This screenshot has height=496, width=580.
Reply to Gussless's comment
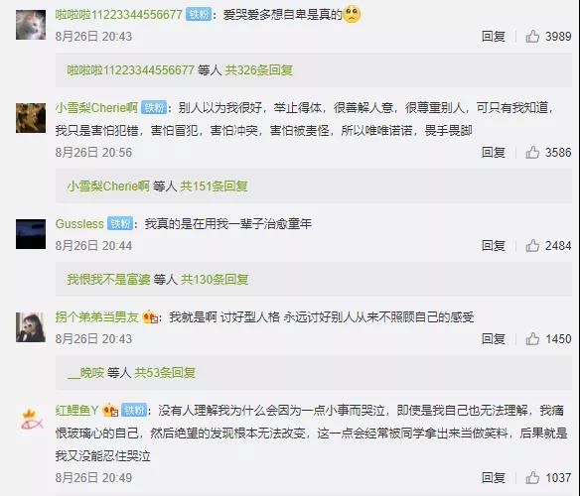(x=493, y=245)
